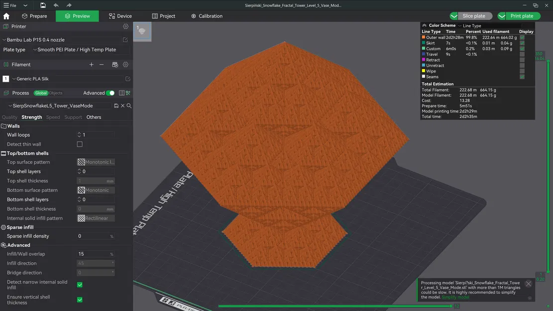Open printer settings gear icon
The image size is (553, 311).
click(x=125, y=26)
